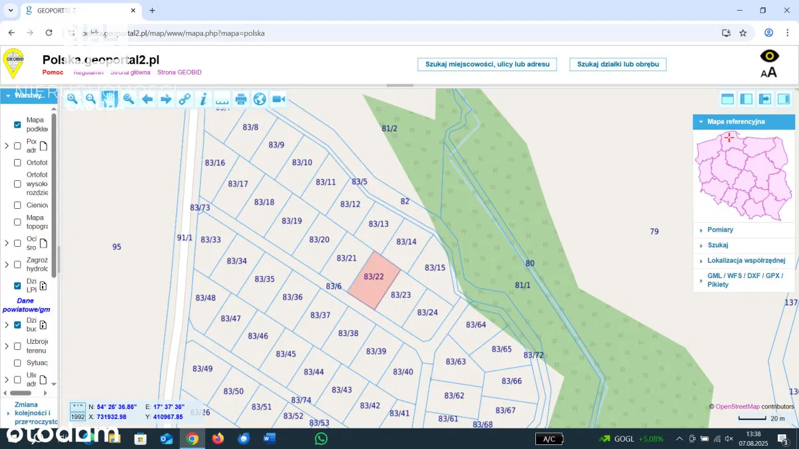799x449 pixels.
Task: Open the Strona GEOBID link
Action: (x=179, y=73)
